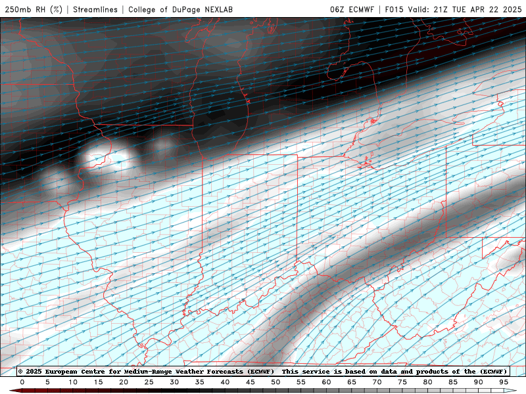Screen dimensions: 526x394
Task: Select the 'Streamlines' label in header
Action: click(95, 9)
